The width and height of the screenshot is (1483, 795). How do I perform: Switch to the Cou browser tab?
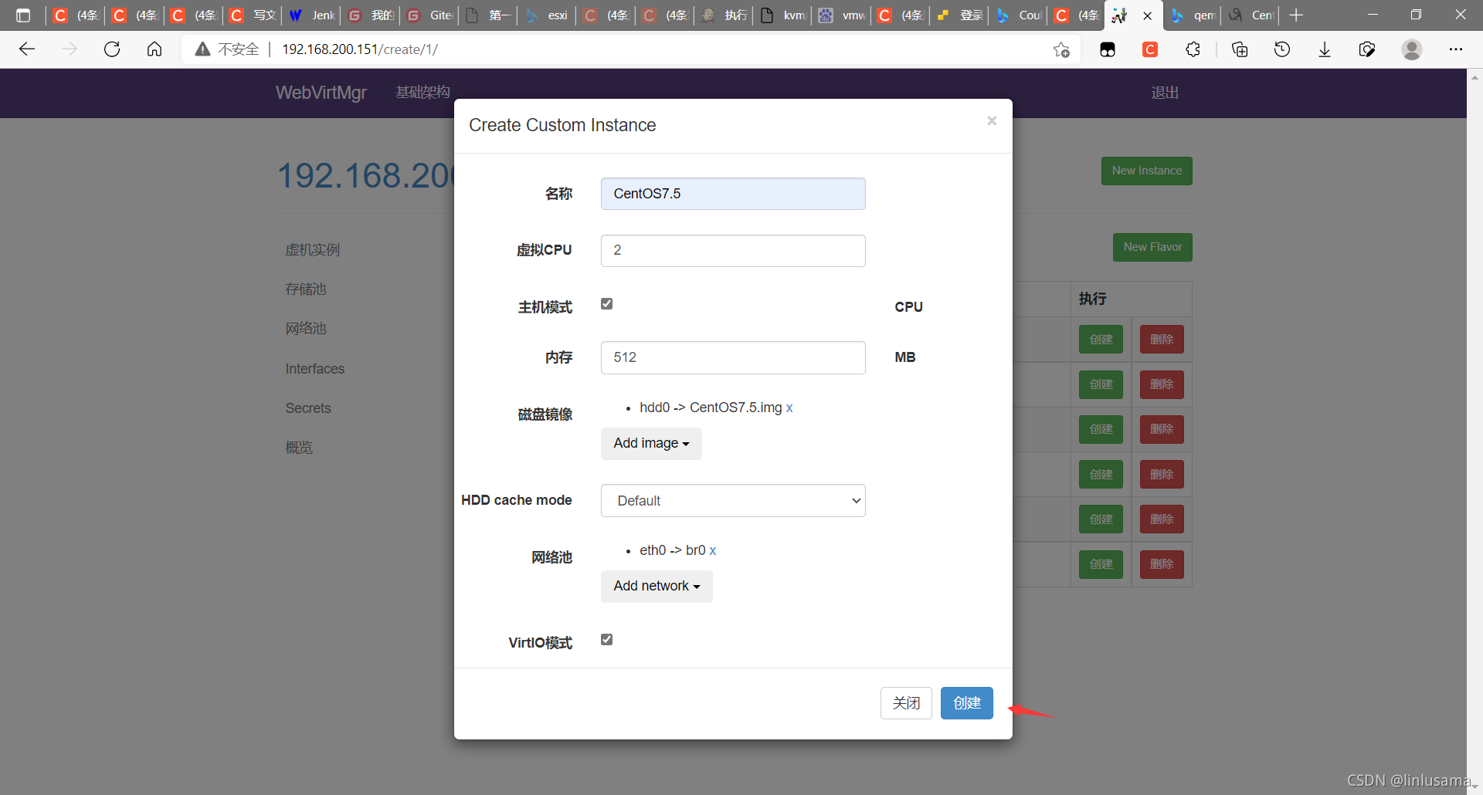[x=1018, y=15]
